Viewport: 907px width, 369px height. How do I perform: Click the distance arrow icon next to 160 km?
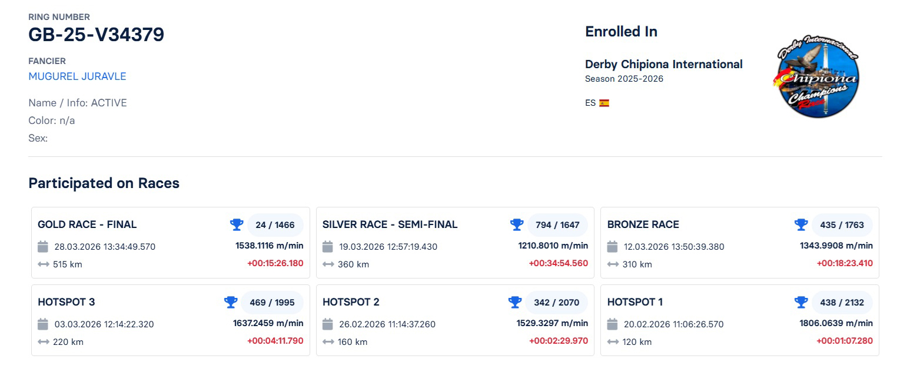(x=328, y=342)
